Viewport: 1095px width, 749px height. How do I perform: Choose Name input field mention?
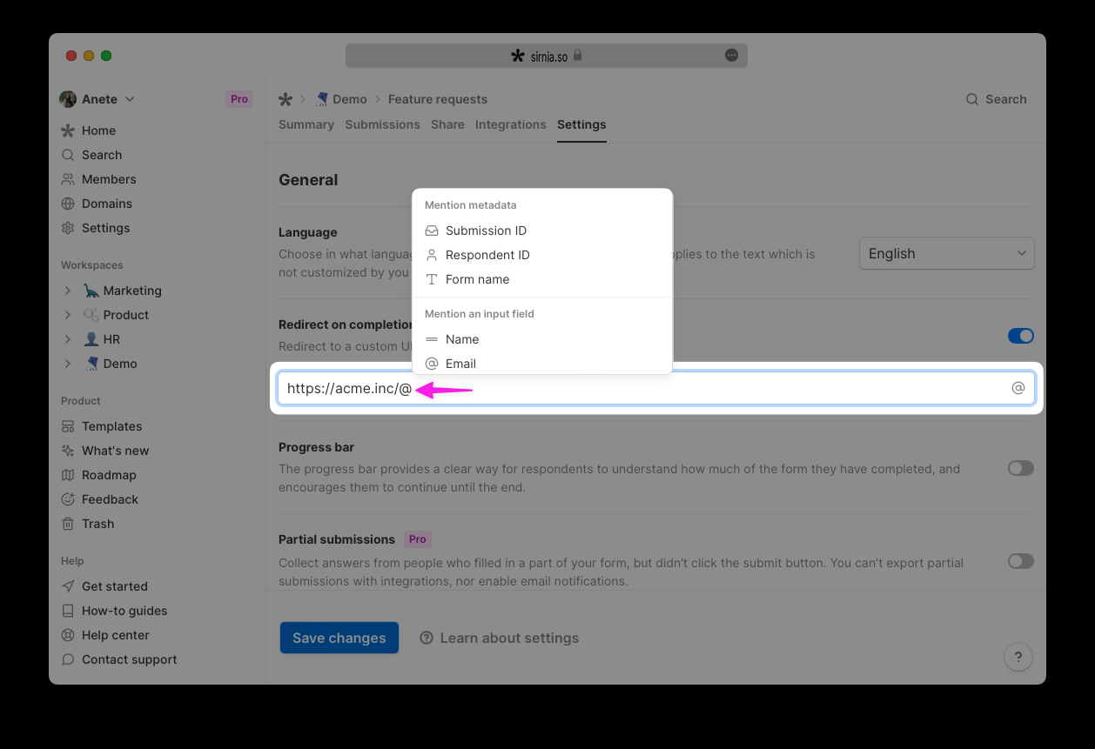point(542,339)
